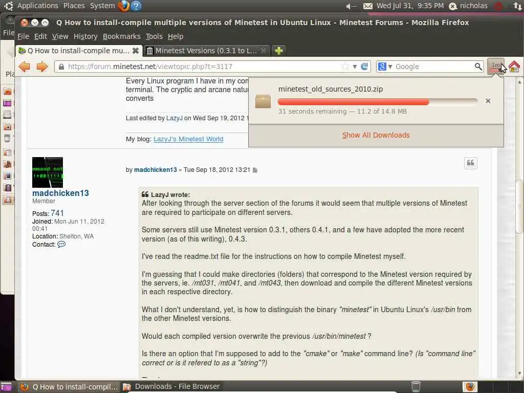Open madchicken13 username under avatar
Viewport: 524px width, 393px height.
(x=60, y=193)
